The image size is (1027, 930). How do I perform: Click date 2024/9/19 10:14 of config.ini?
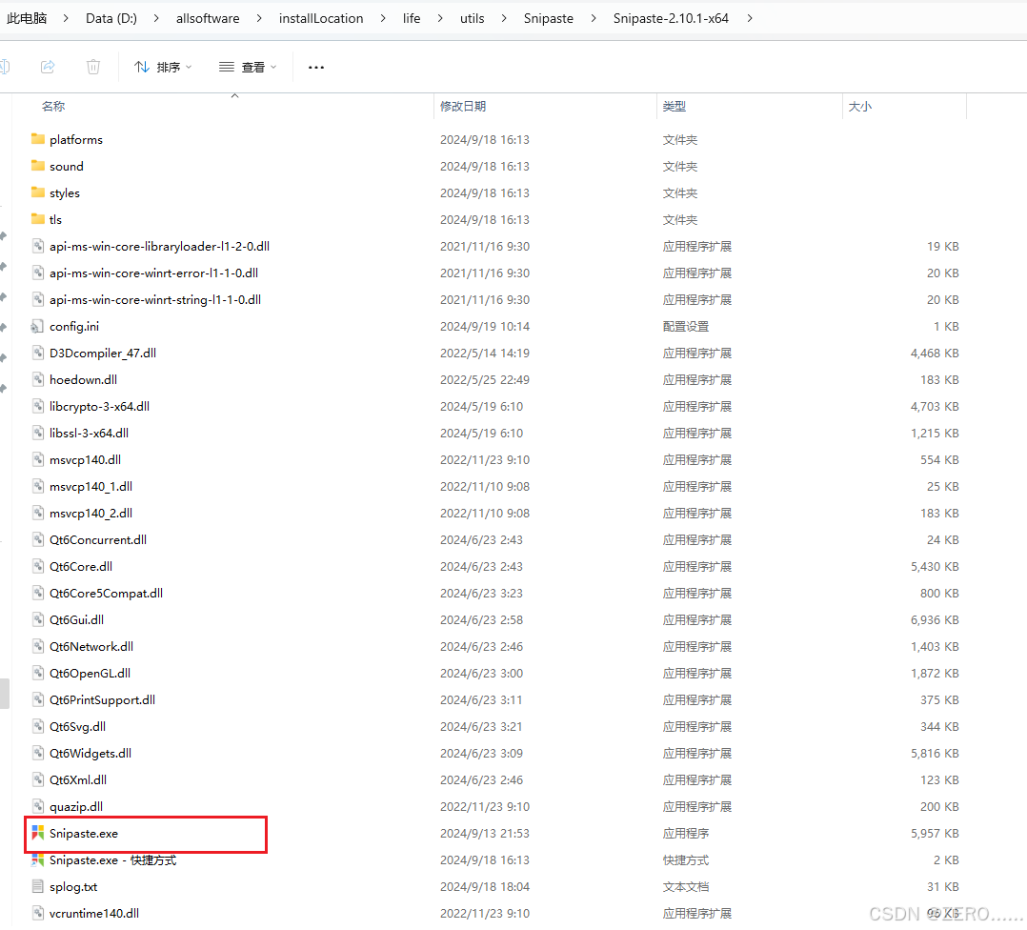485,326
